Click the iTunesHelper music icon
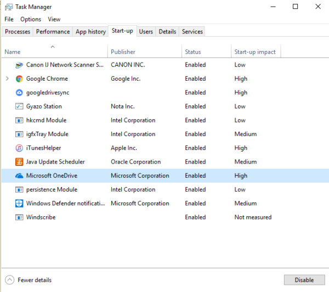Screen dimensions: 329x292 click(x=19, y=148)
